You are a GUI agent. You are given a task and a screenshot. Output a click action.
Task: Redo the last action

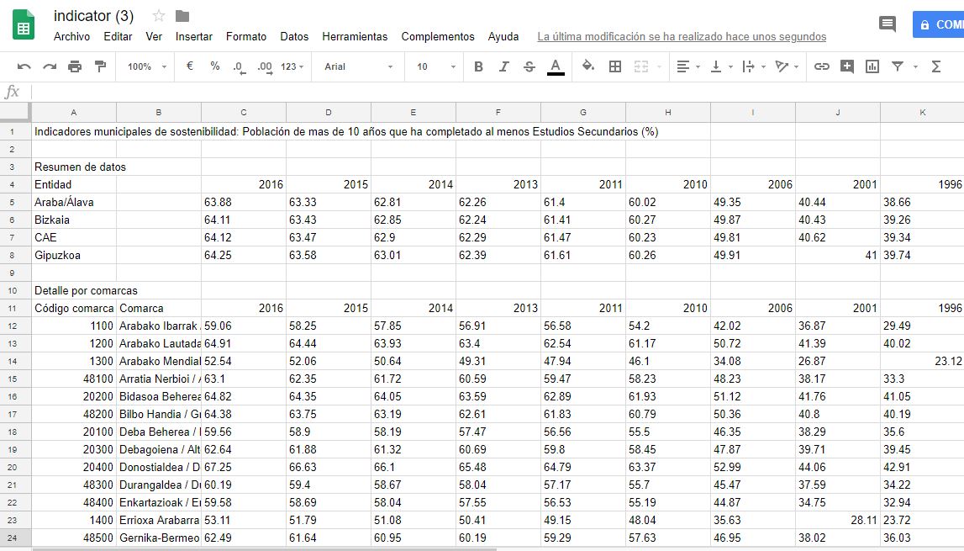coord(50,66)
